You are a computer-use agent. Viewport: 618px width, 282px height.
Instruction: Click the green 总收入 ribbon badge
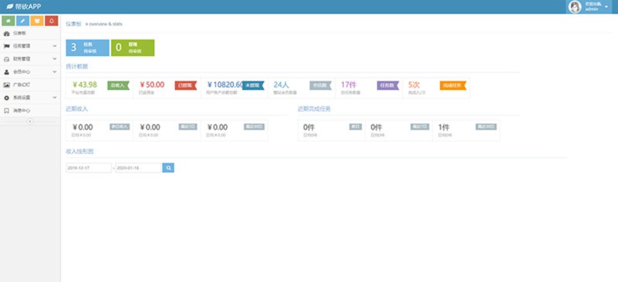[x=118, y=85]
